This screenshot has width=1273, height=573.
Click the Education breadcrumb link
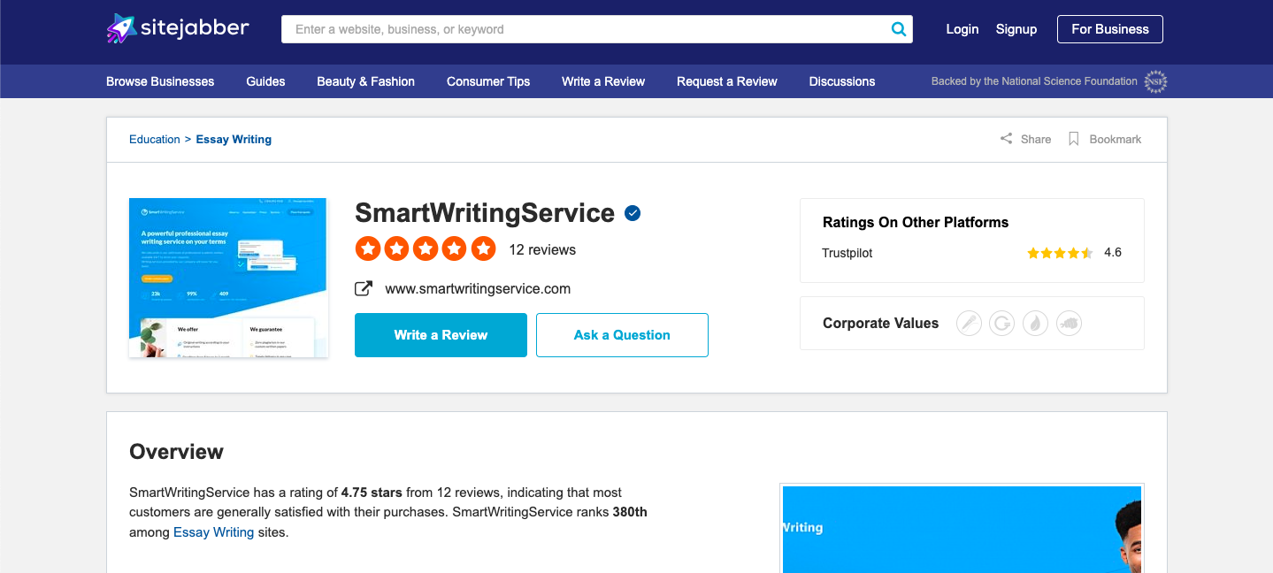pyautogui.click(x=154, y=139)
